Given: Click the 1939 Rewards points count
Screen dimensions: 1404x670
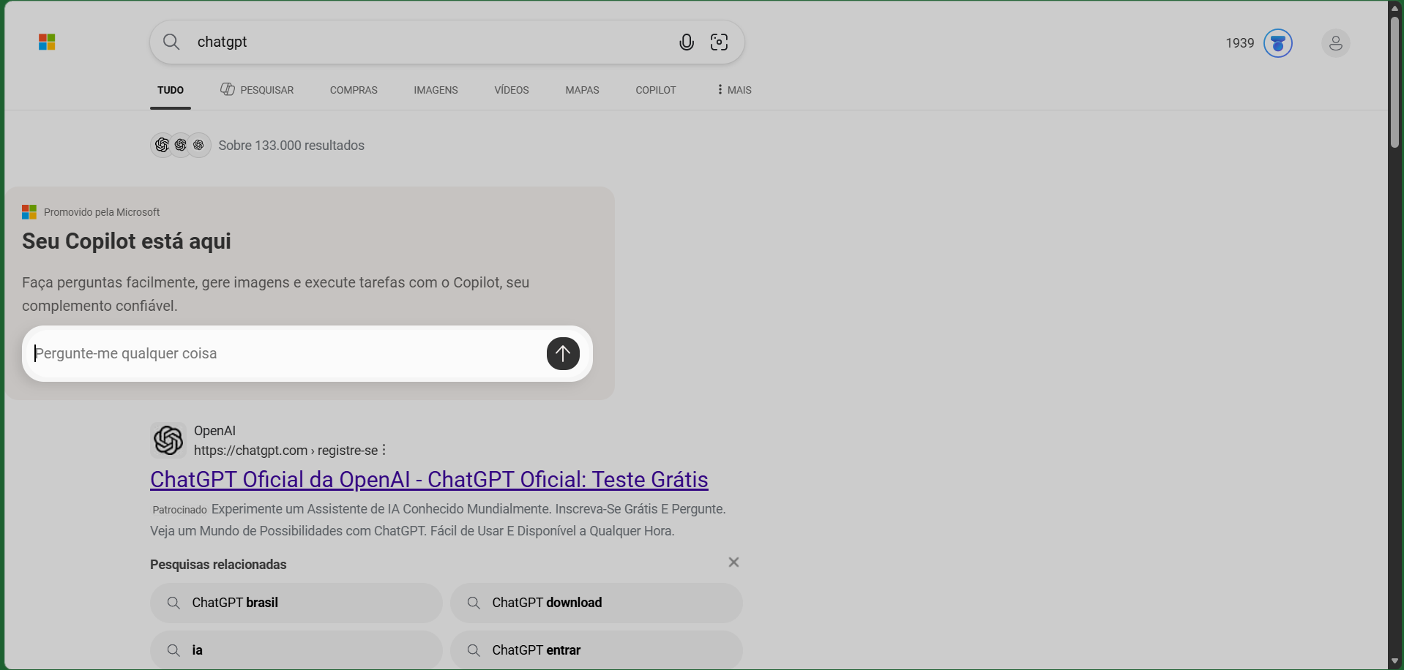Looking at the screenshot, I should 1240,43.
